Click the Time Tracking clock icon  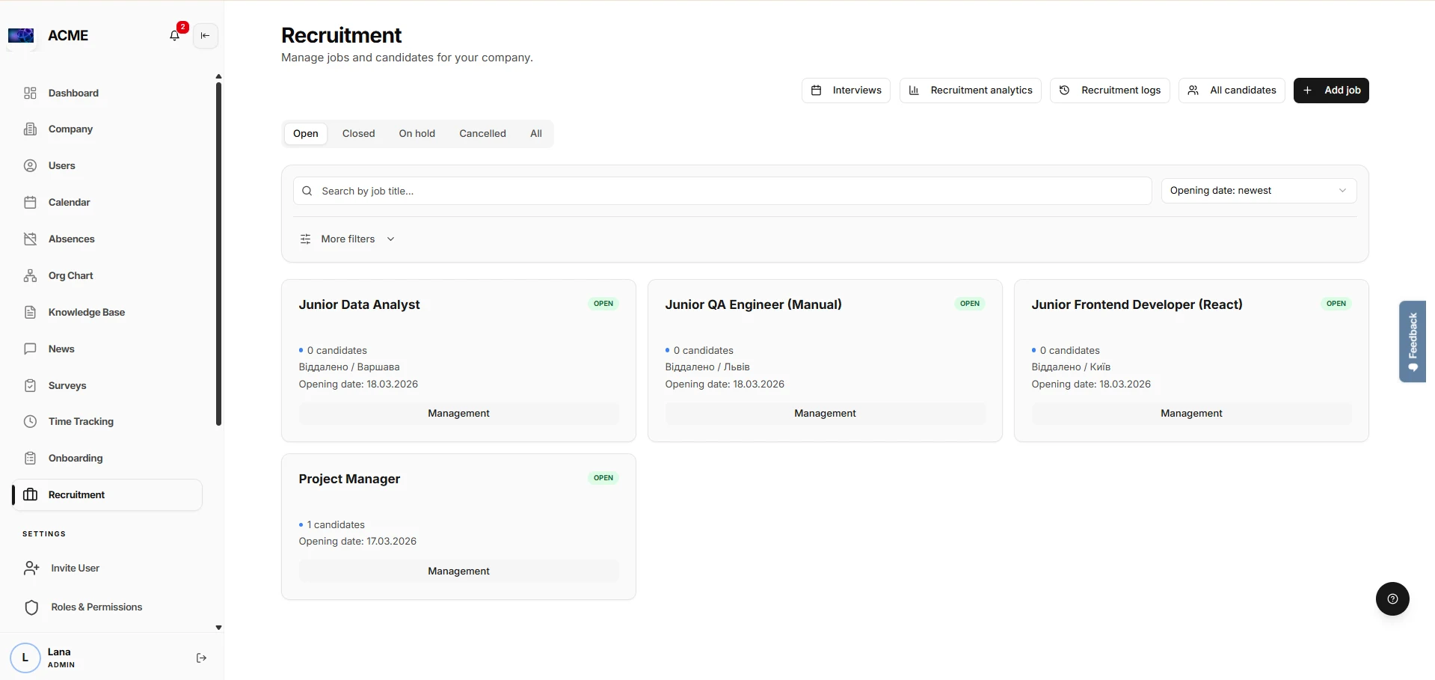(30, 421)
